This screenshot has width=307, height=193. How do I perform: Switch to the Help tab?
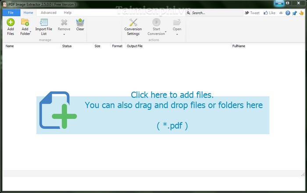(68, 13)
